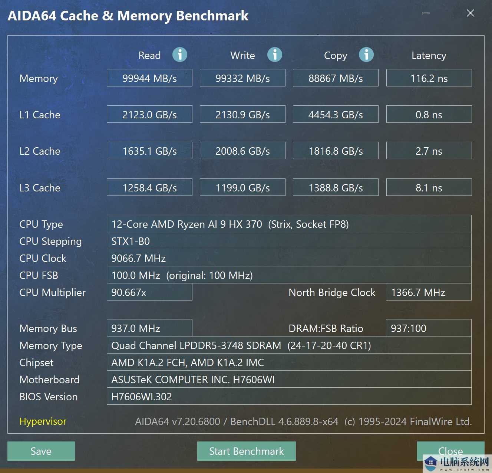492x473 pixels.
Task: Click the BIOS Version label
Action: click(x=49, y=397)
